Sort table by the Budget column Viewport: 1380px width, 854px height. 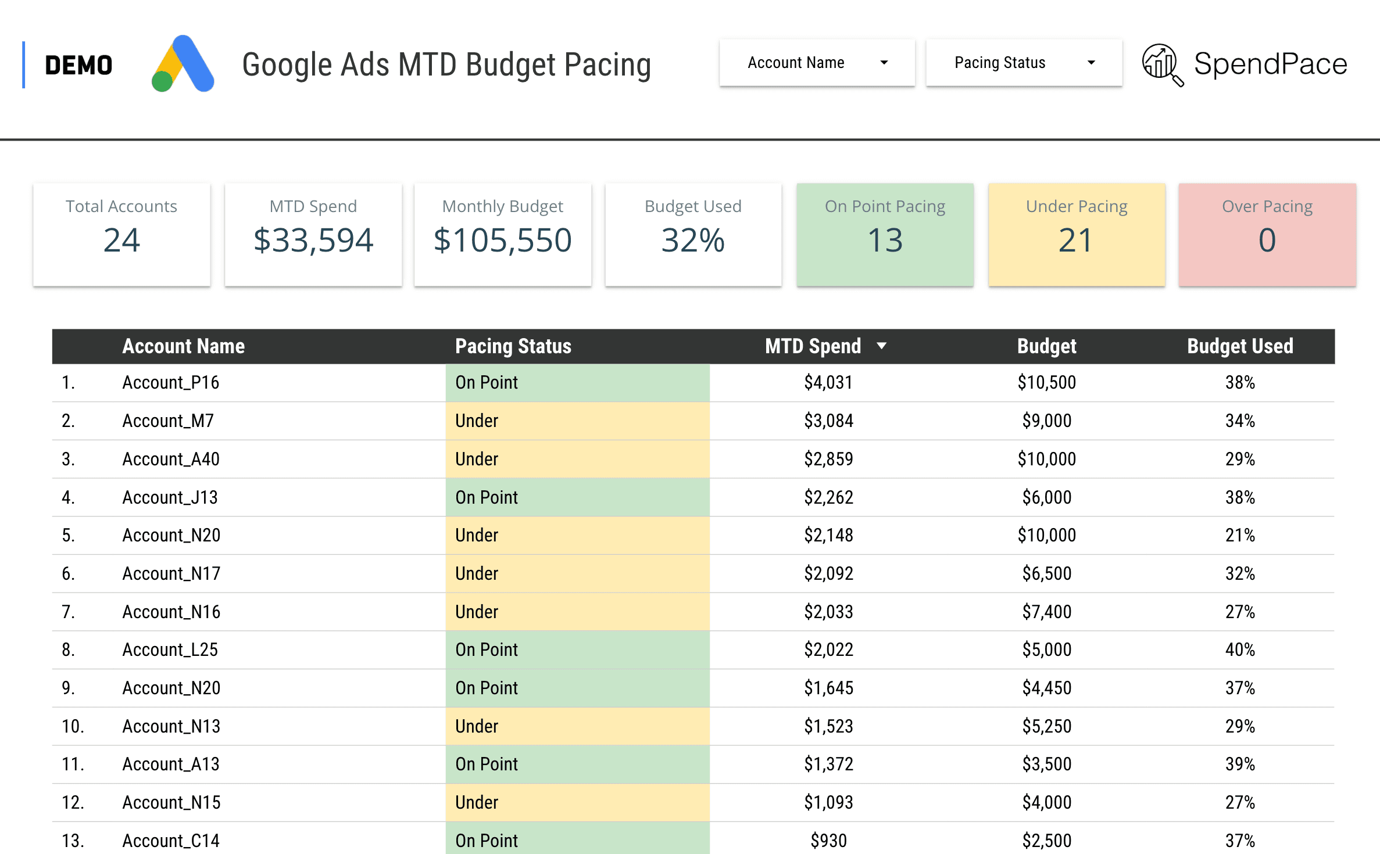click(1046, 346)
